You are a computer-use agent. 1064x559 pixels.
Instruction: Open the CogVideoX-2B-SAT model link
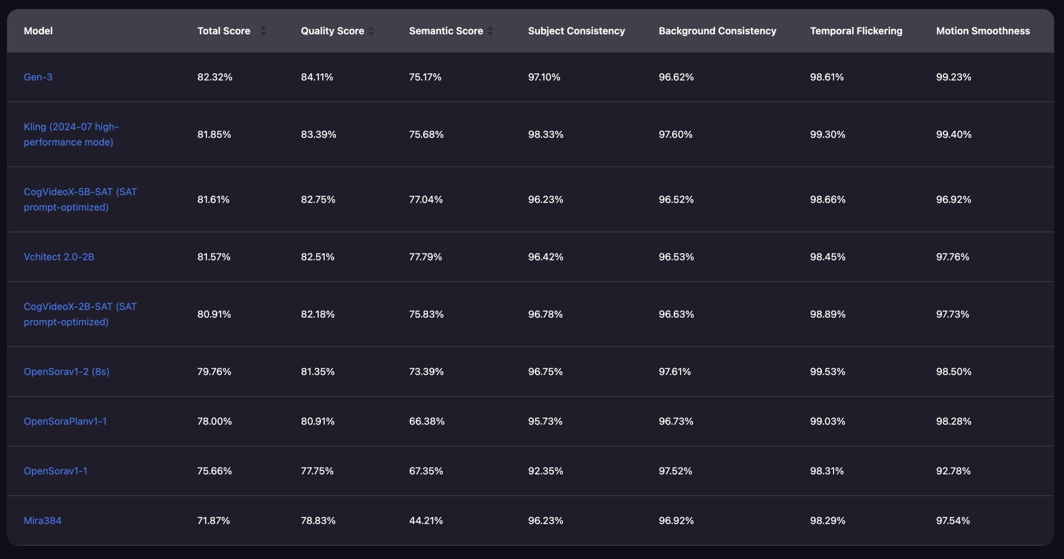(80, 314)
